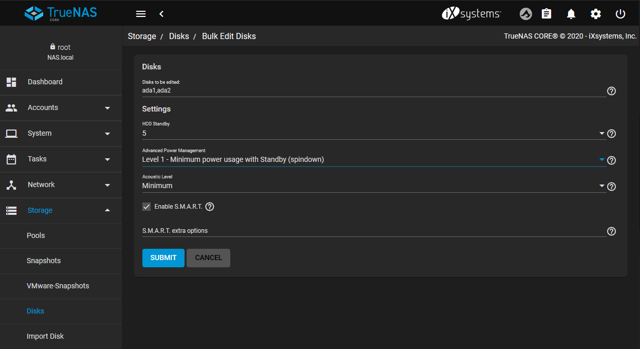Open the Acoustic Level dropdown
The image size is (640, 349).
[x=373, y=186]
